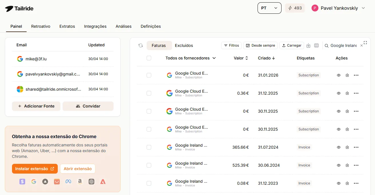Click the Google icon in extension card
This screenshot has width=375, height=195.
coord(34,181)
